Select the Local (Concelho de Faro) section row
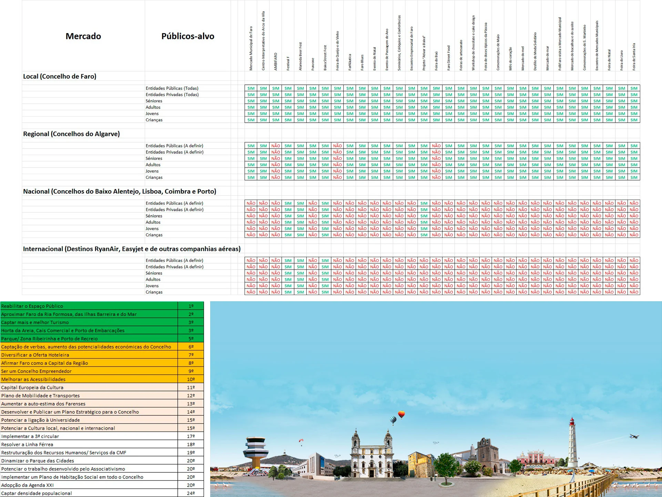 (x=60, y=77)
